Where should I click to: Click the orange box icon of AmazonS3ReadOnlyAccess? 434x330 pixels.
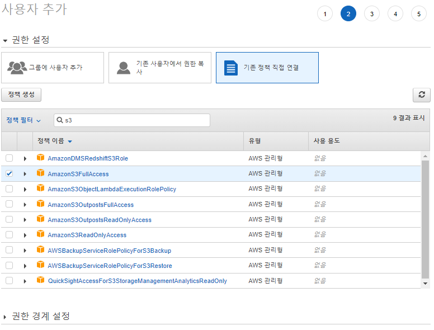click(41, 234)
